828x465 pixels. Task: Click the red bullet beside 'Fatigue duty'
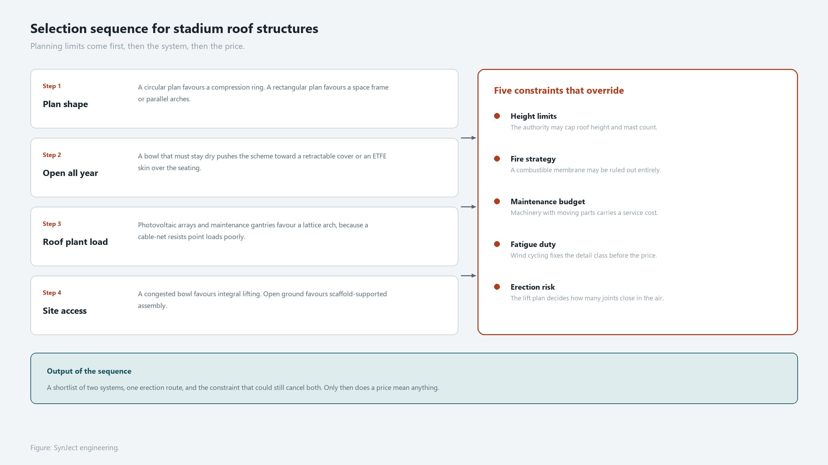tap(497, 244)
